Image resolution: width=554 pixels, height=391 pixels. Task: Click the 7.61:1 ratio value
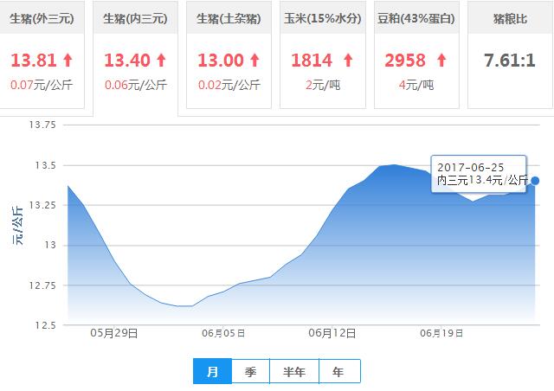pos(510,61)
